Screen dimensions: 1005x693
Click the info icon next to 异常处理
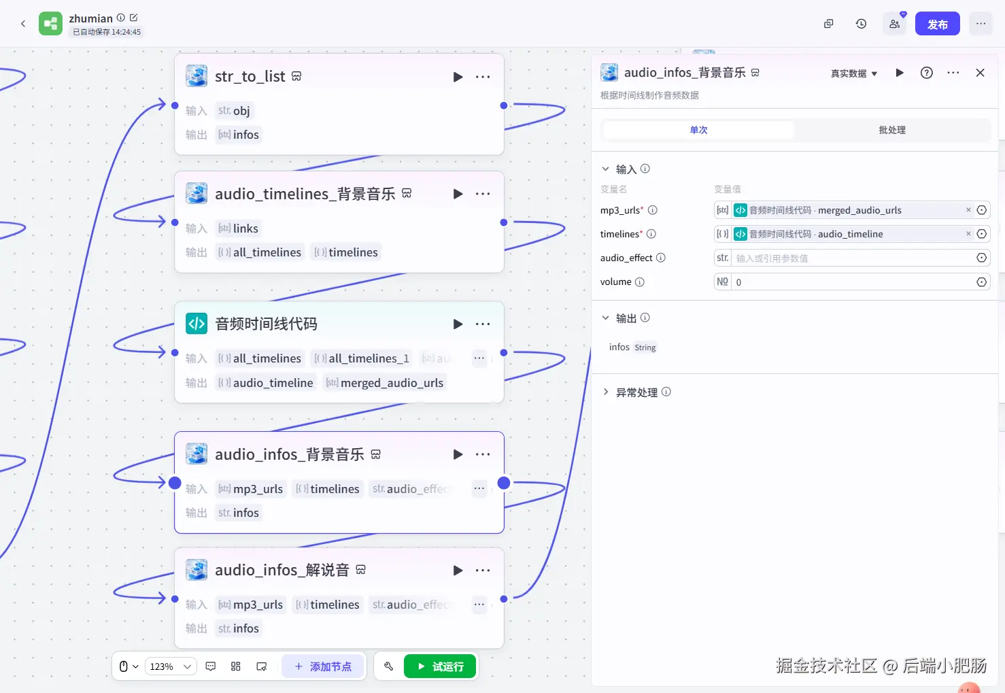(x=666, y=392)
